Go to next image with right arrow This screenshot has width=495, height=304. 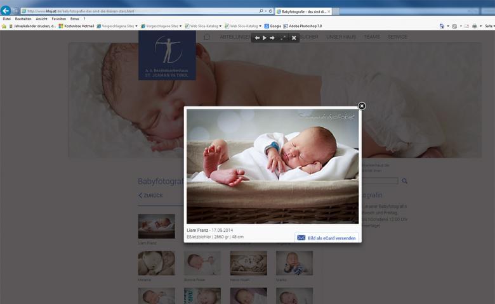272,38
